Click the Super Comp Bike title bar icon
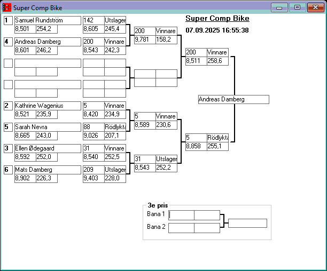327x271 pixels. [7, 8]
